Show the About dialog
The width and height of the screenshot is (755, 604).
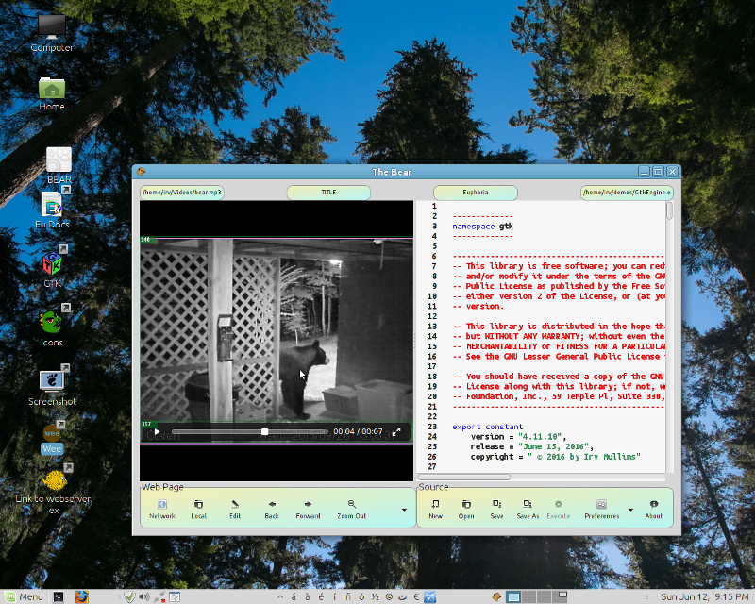click(x=654, y=509)
